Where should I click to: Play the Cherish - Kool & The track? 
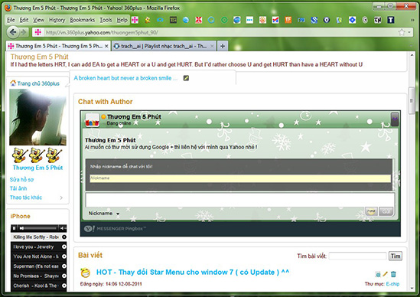click(x=64, y=286)
